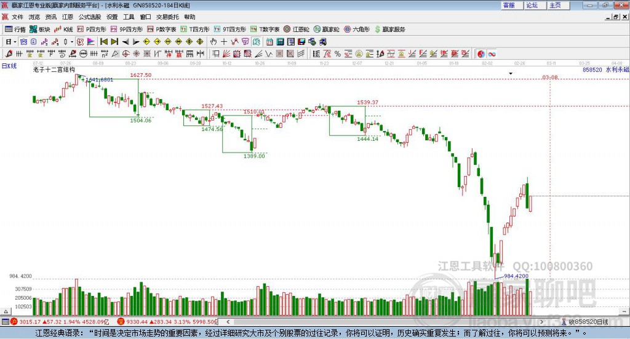The image size is (630, 339).
Task: Open the P四方形 tool
Action: [x=92, y=30]
